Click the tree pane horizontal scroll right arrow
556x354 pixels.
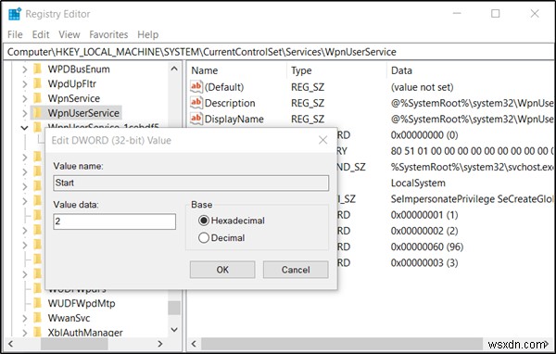(x=160, y=344)
